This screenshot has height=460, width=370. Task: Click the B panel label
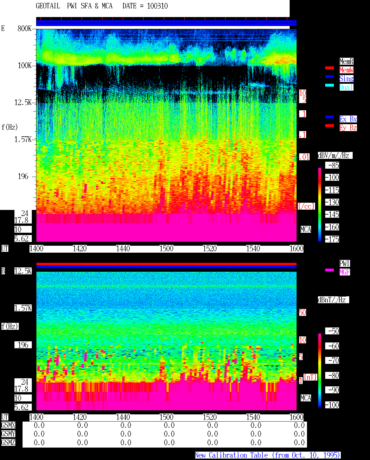pos(3,271)
